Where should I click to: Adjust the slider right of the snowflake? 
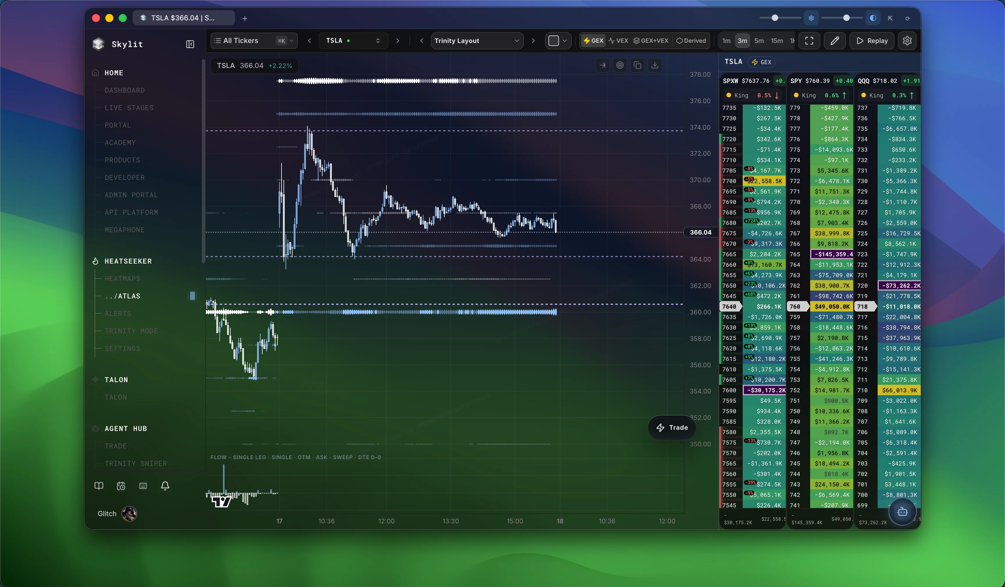click(842, 18)
